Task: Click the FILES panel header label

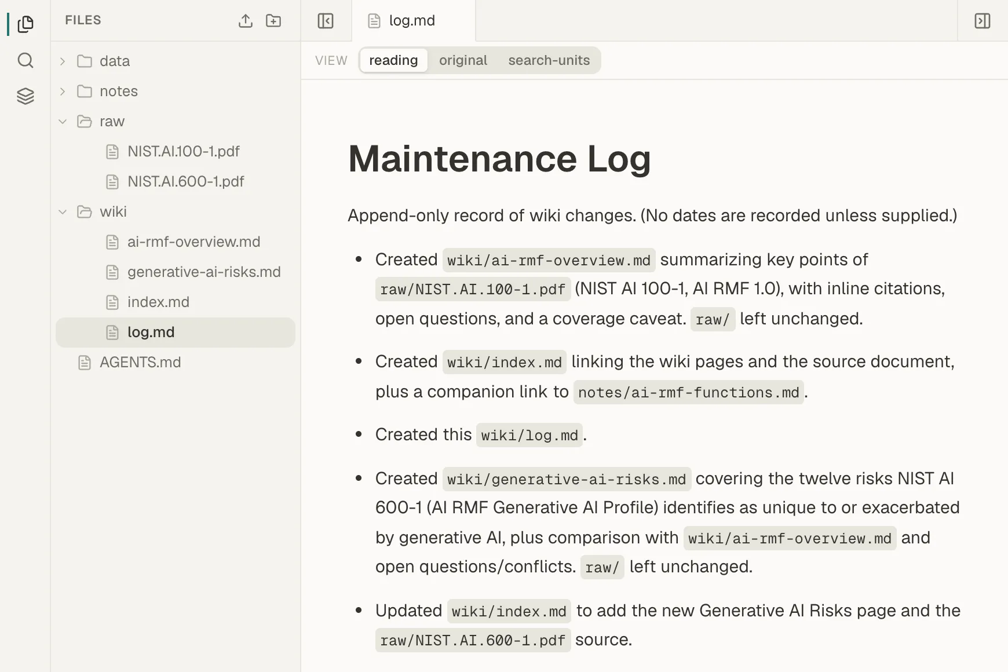Action: 83,20
